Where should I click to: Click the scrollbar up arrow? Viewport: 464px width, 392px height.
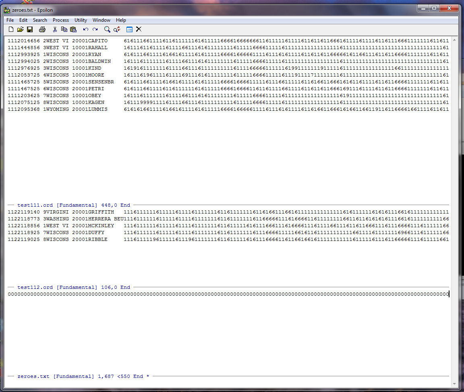pyautogui.click(x=454, y=40)
